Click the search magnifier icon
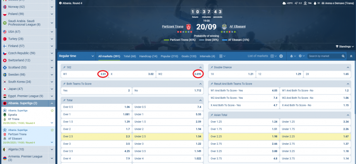The image size is (356, 164). (x=343, y=56)
